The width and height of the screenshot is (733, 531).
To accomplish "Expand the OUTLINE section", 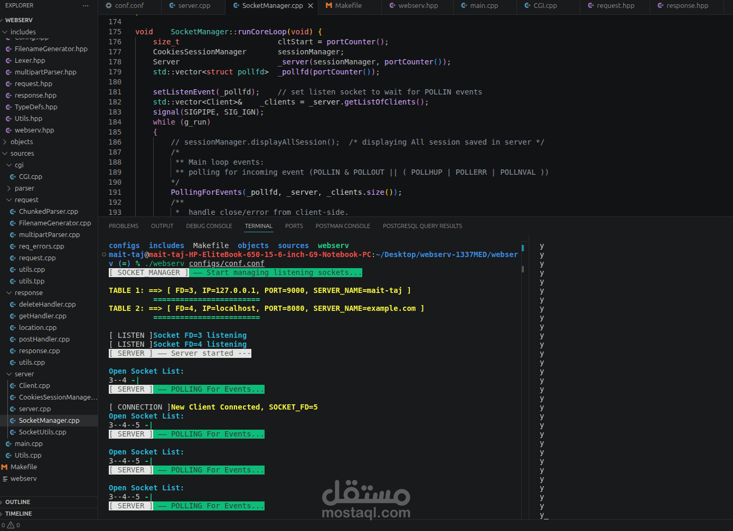I will (x=17, y=502).
